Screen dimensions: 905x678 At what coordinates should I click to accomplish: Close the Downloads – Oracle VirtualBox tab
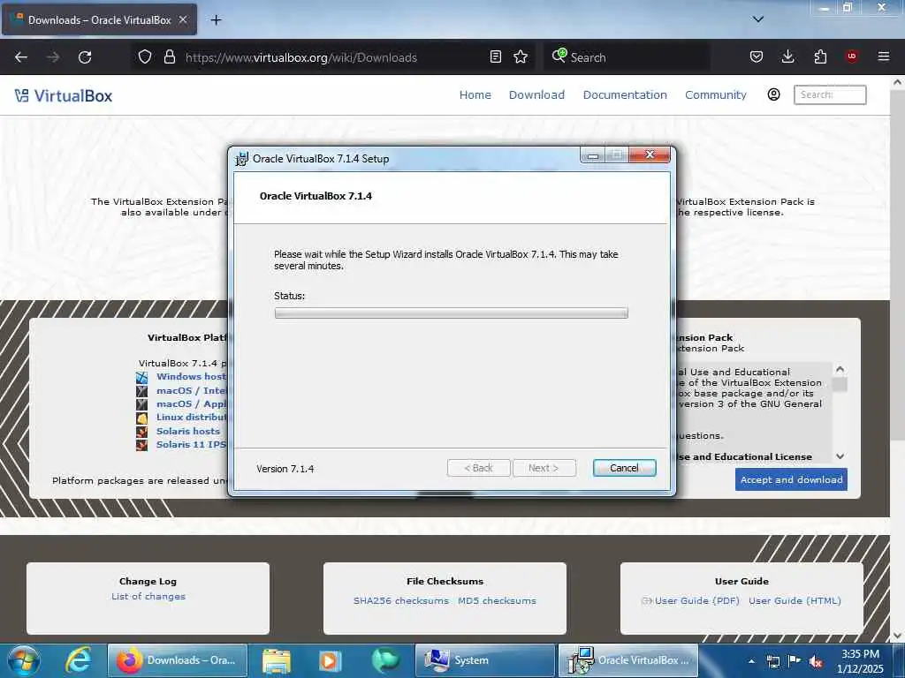(x=183, y=19)
